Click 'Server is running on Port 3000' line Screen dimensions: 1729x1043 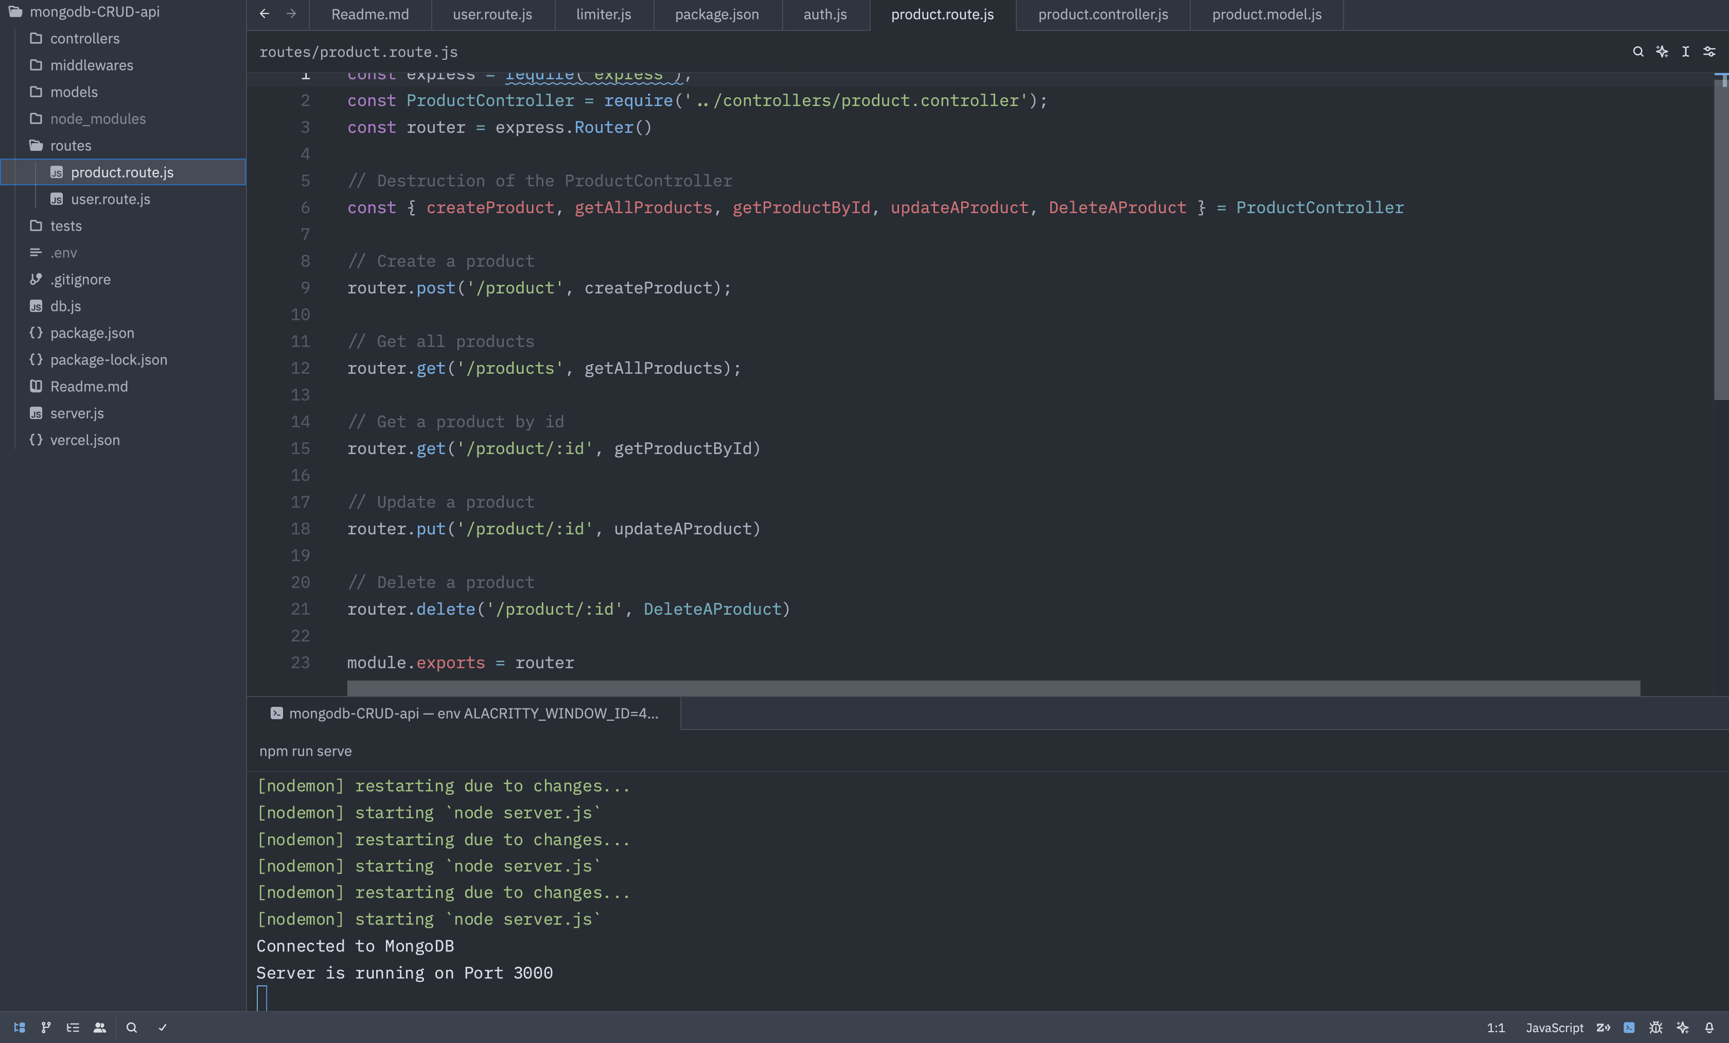pos(404,973)
